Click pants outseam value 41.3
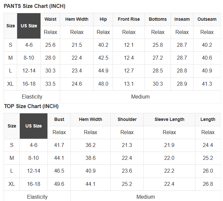 click(207, 84)
